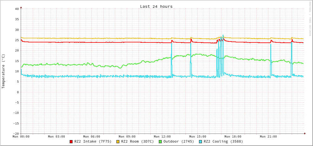This screenshot has height=146, width=313.
Task: Click the cyan RZ2 Cooling legend swatch
Action: [201, 142]
